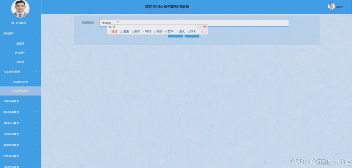The width and height of the screenshot is (352, 168).
Task: Click the admin username in the header
Action: (x=340, y=7)
